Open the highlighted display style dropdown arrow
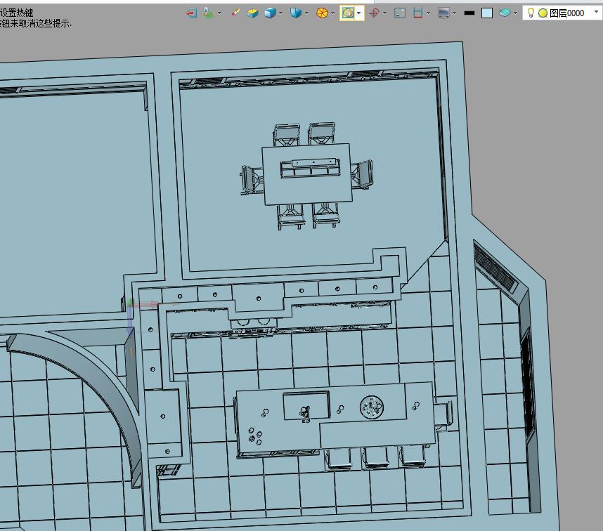This screenshot has height=531, width=603. [x=359, y=13]
